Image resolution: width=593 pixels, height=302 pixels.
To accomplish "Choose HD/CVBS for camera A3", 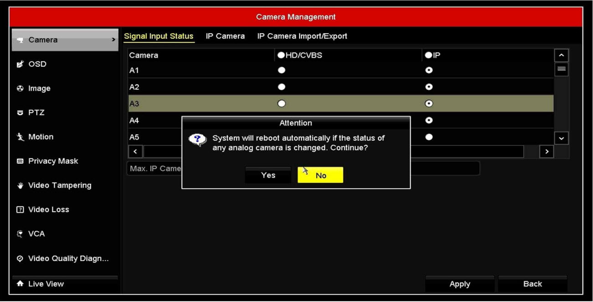I will pos(281,104).
